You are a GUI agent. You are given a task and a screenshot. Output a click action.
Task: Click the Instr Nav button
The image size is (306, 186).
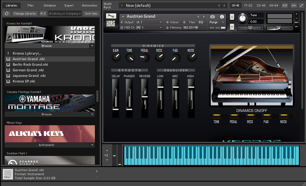point(91,14)
